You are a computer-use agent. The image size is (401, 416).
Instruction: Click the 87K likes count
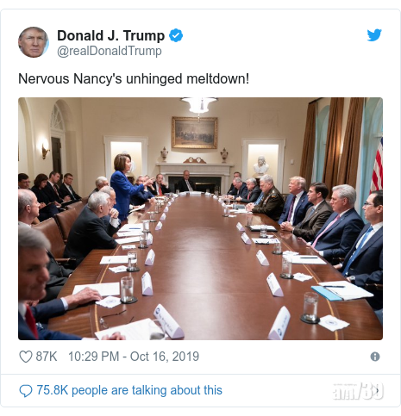coord(47,357)
